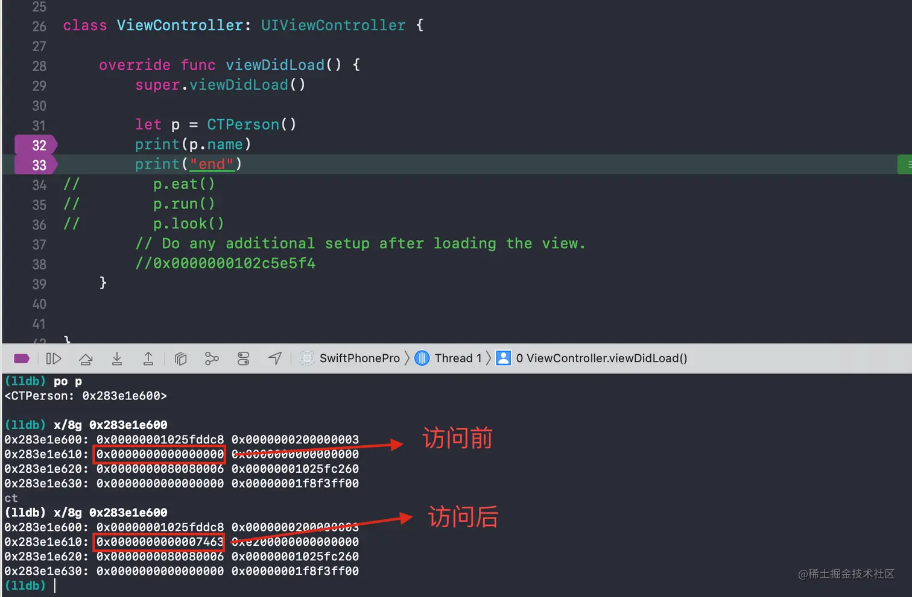Step over the current line

(86, 358)
